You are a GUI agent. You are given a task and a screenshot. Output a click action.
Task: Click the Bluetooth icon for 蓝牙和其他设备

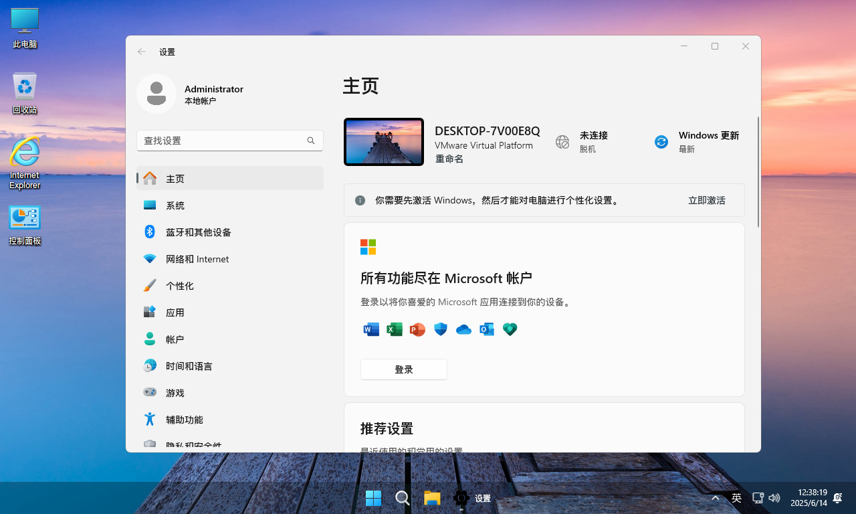click(x=150, y=232)
